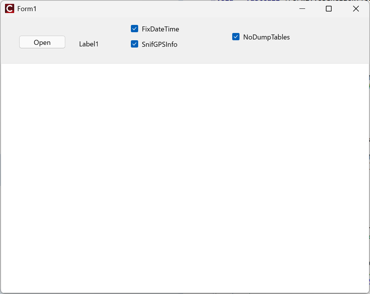Click the Form1 title text
The image size is (370, 294).
pos(27,9)
